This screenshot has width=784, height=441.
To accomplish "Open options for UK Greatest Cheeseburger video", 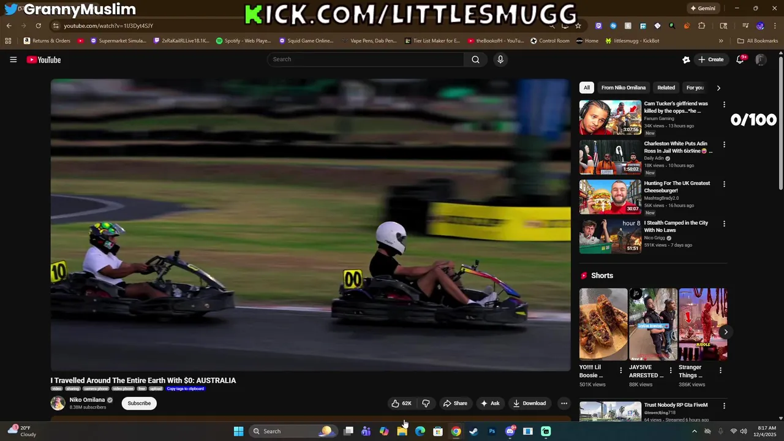I will [724, 184].
